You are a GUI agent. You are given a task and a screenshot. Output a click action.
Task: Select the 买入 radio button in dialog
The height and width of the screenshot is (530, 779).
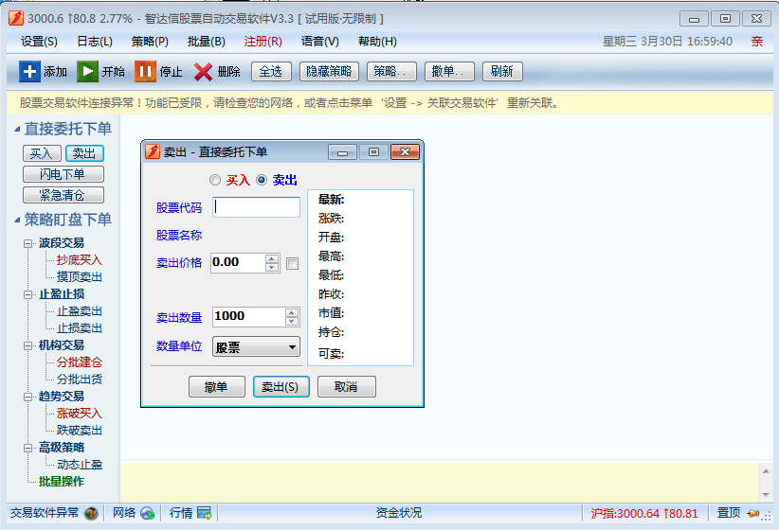coord(215,180)
